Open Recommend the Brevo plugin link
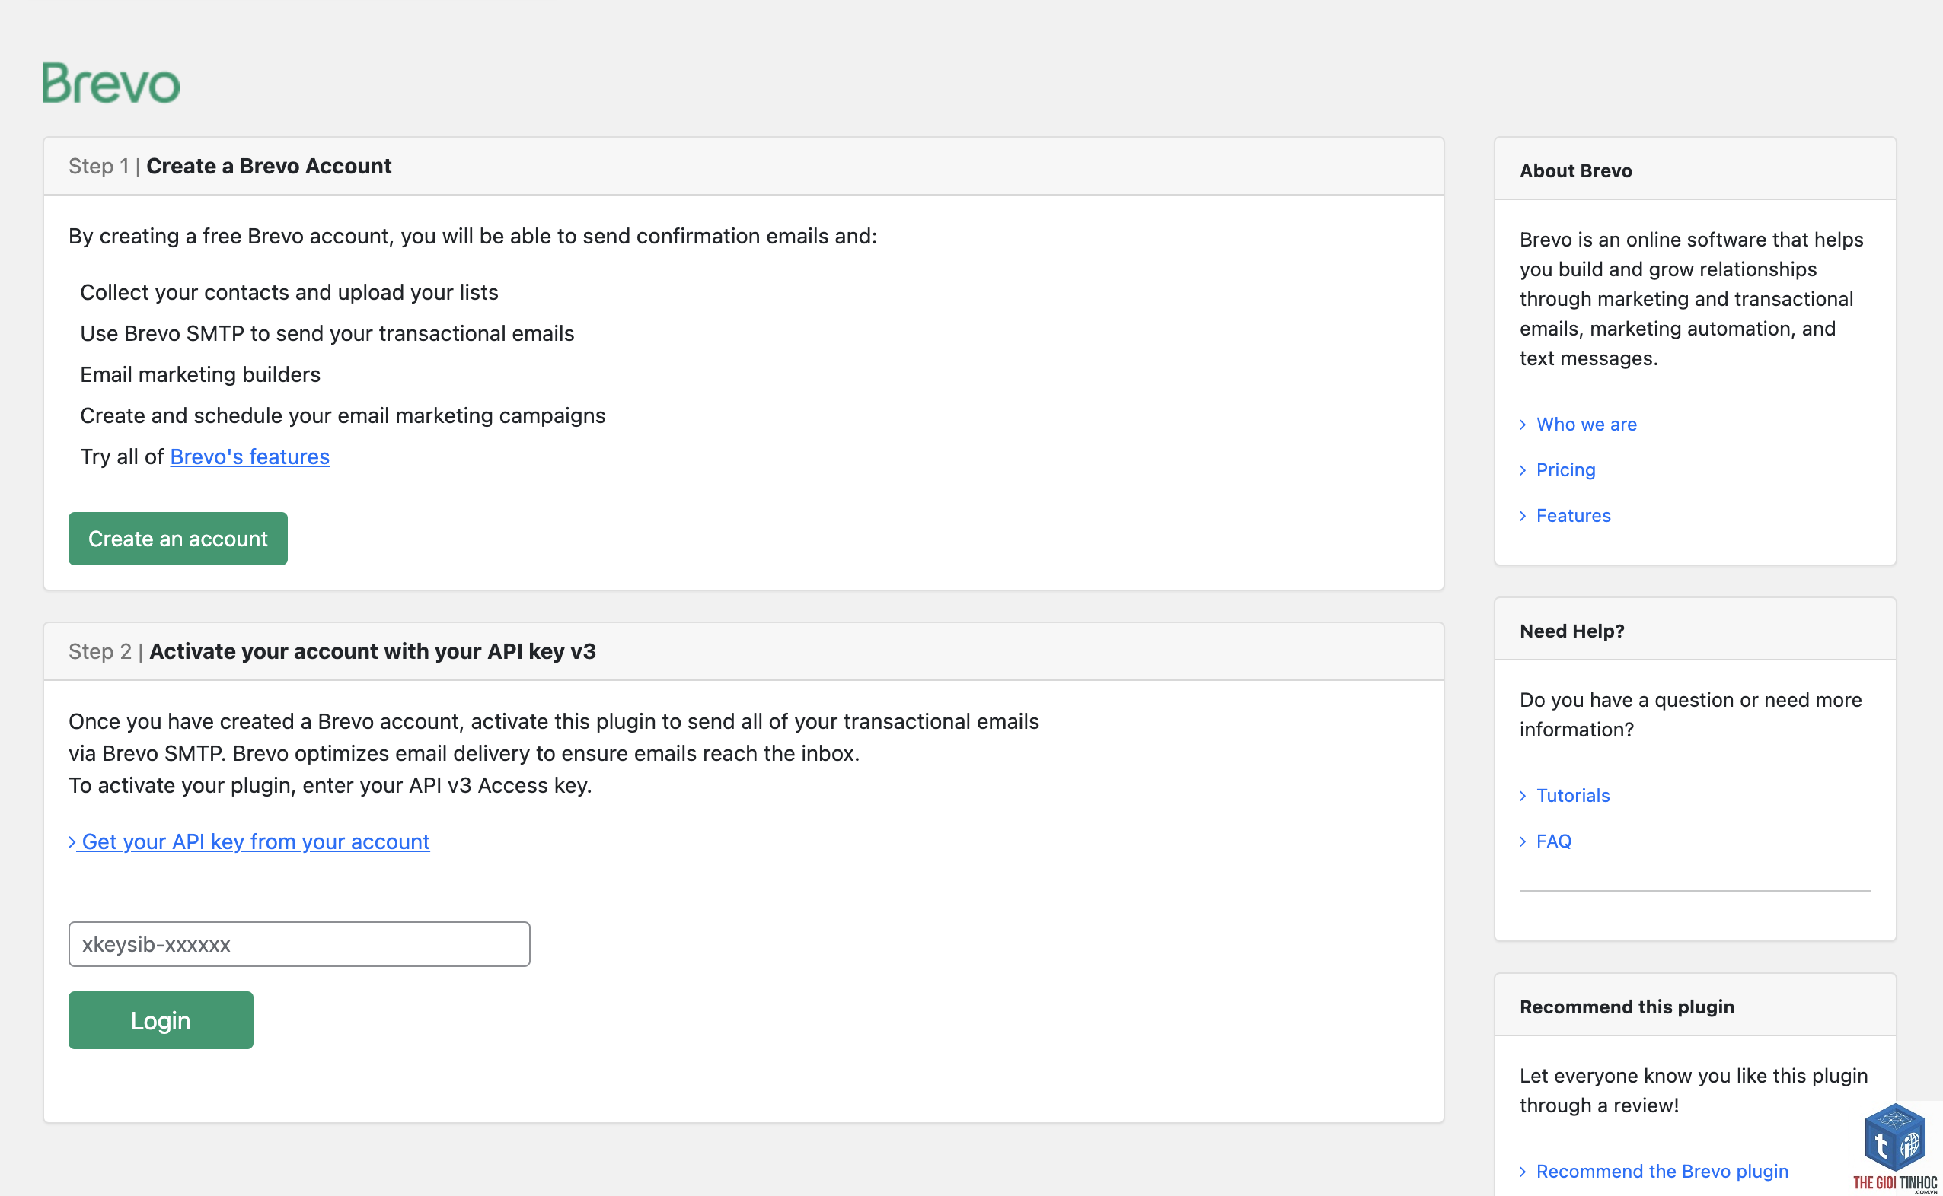The image size is (1943, 1196). [x=1662, y=1172]
